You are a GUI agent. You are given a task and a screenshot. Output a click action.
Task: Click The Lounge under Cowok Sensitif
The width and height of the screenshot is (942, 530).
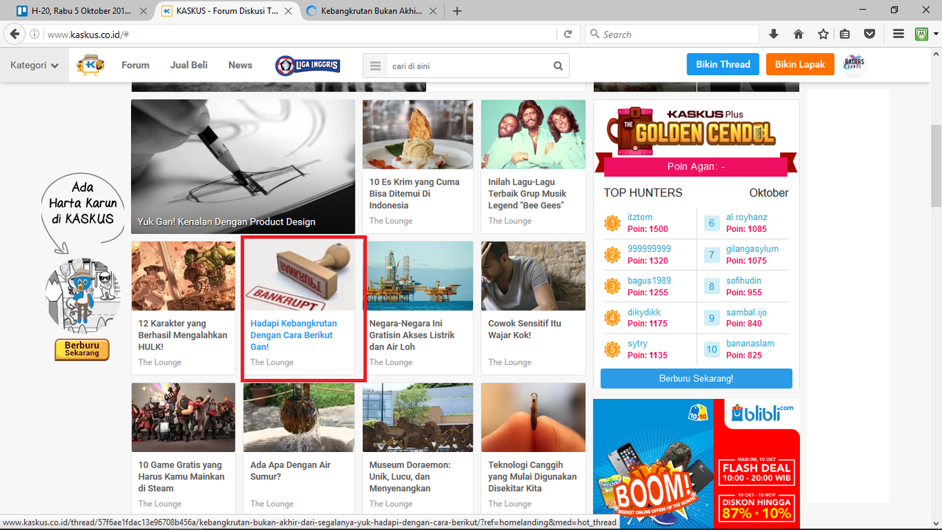pyautogui.click(x=509, y=362)
